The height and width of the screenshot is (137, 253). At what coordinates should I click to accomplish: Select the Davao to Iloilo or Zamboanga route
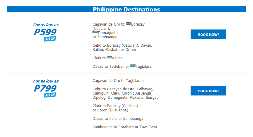coord(118,119)
